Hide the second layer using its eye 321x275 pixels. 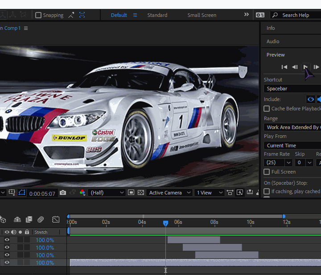click(x=7, y=247)
